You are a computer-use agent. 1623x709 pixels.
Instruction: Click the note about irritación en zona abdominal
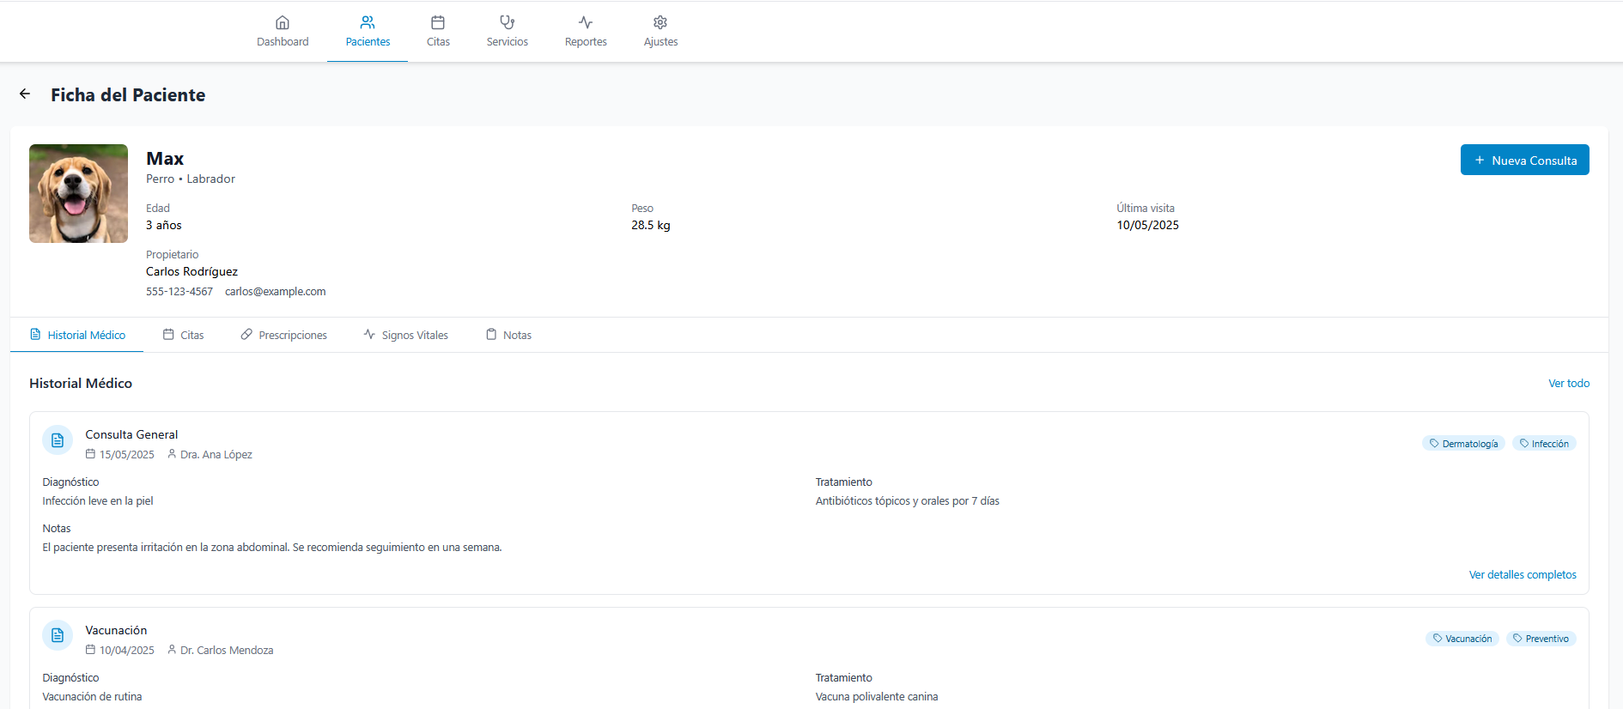(x=272, y=548)
